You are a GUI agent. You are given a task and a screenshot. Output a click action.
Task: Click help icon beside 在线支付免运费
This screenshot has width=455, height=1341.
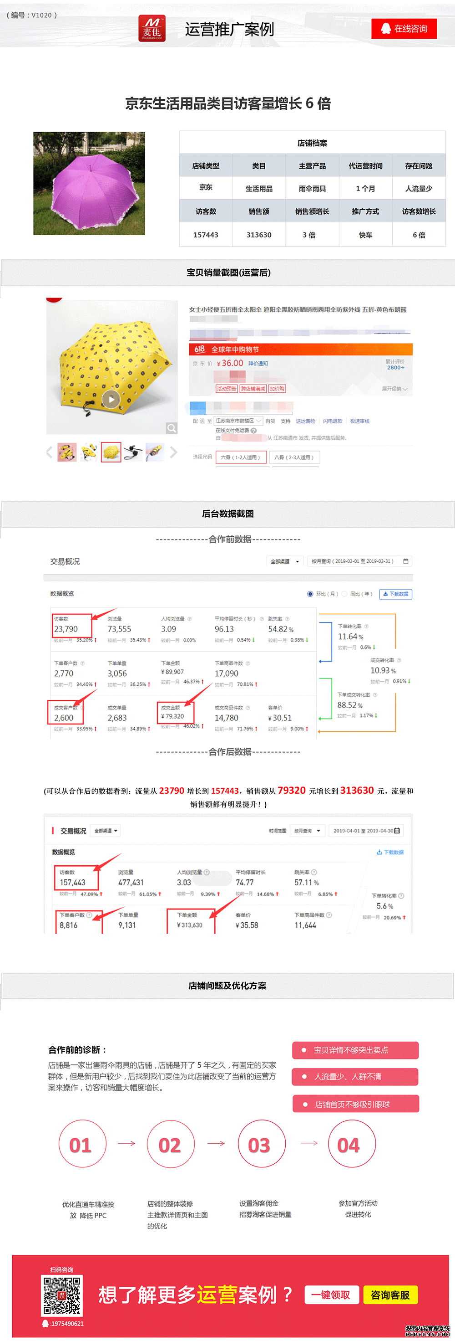254,431
